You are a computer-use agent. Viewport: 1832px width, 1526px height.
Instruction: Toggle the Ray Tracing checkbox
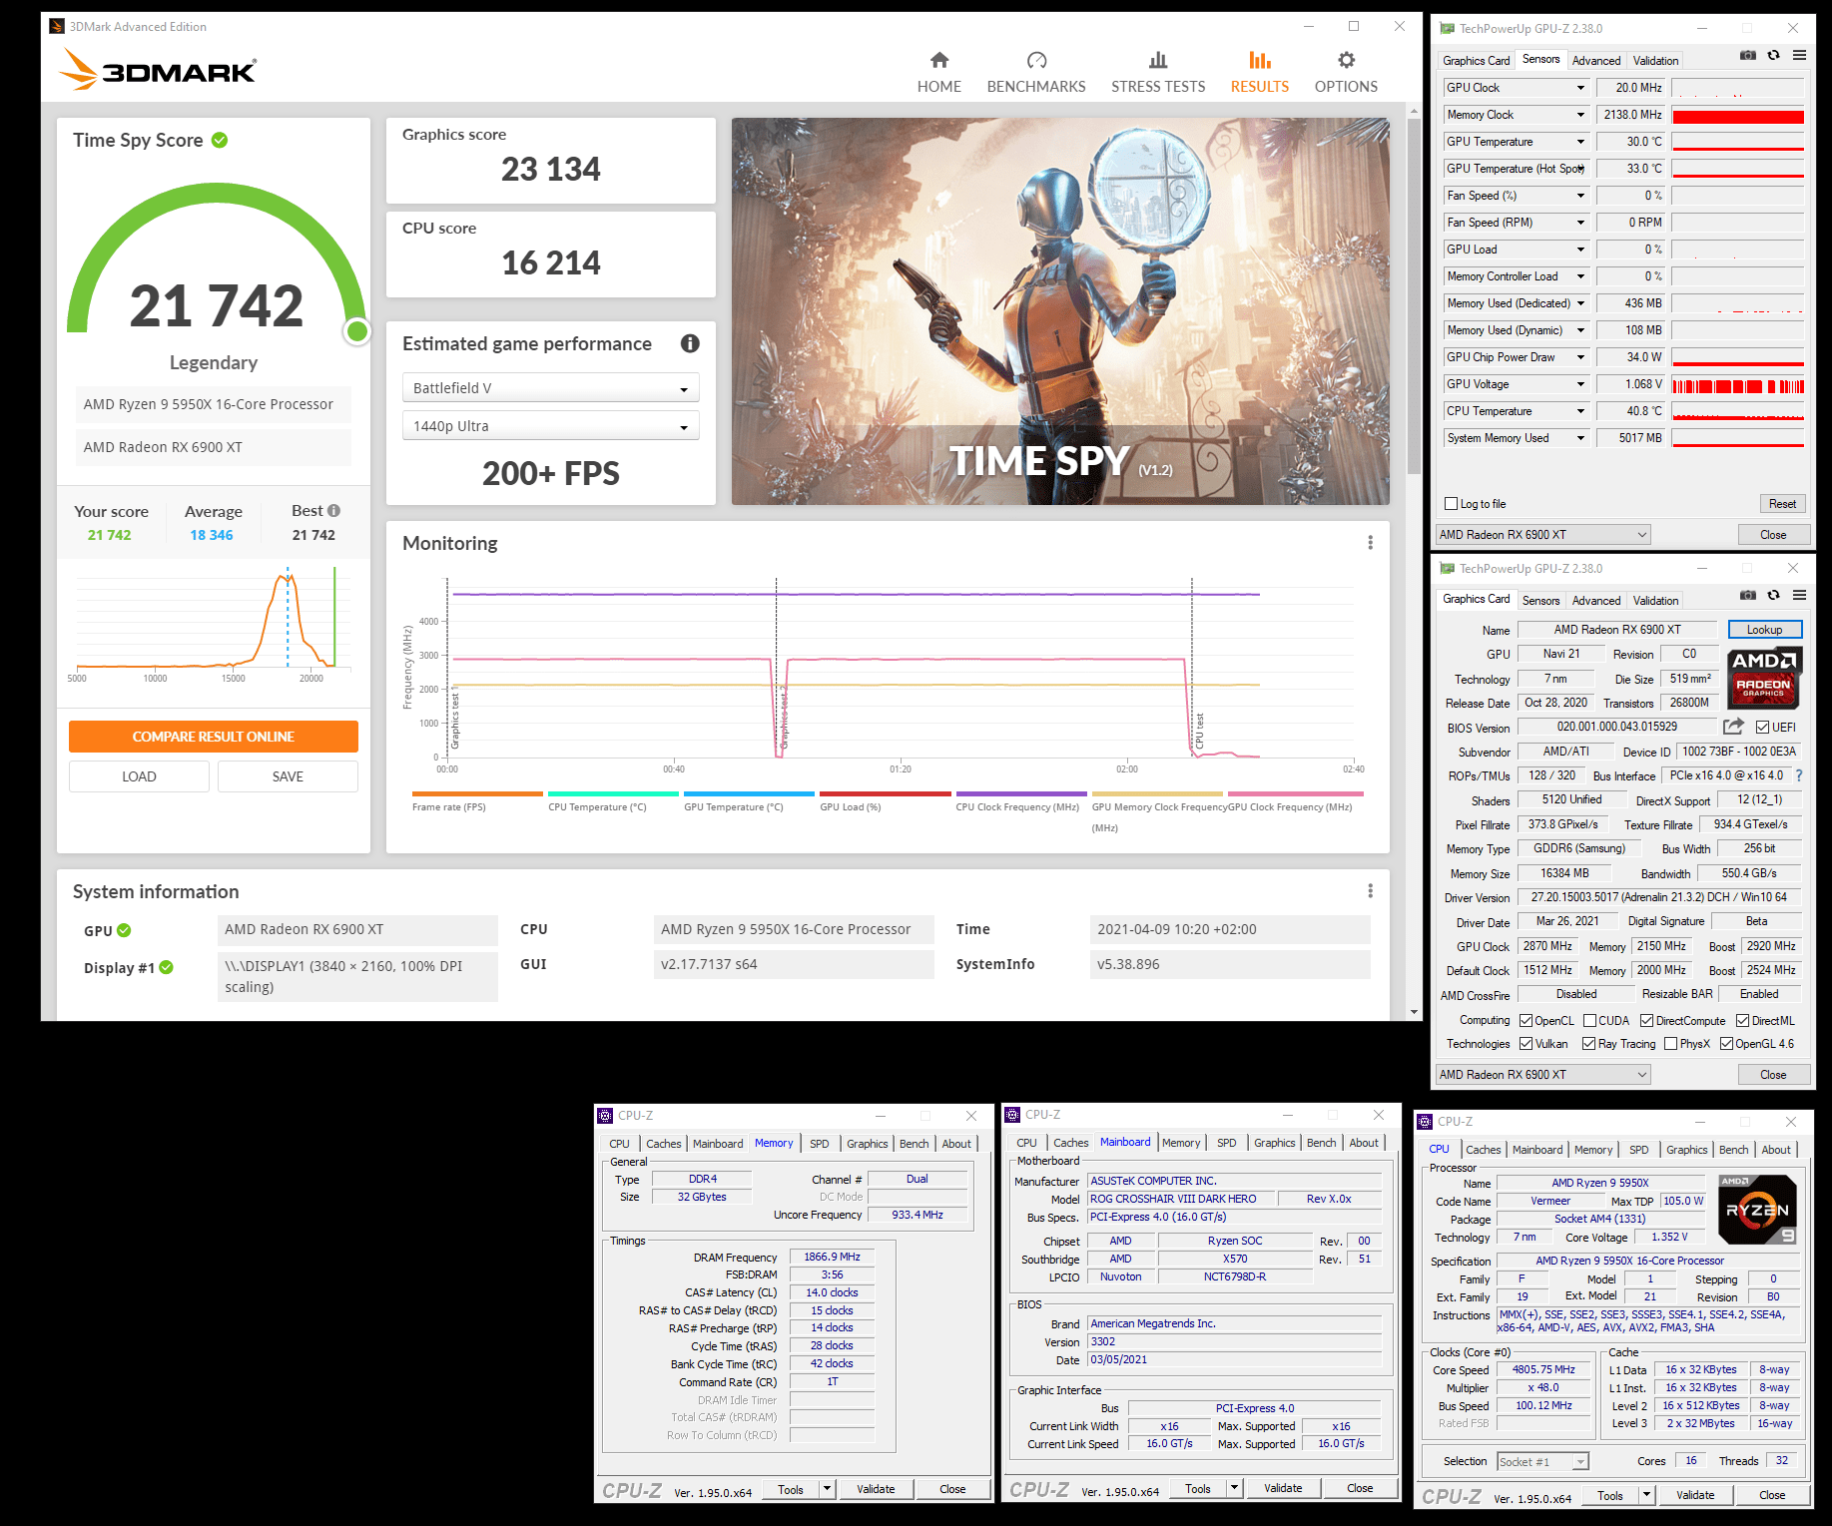tap(1588, 1044)
